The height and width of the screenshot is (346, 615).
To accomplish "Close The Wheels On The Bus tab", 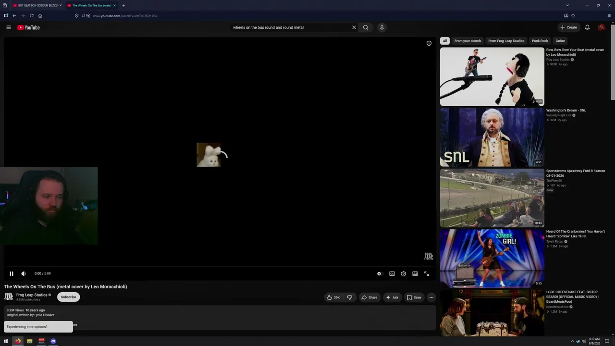I will 114,5.
